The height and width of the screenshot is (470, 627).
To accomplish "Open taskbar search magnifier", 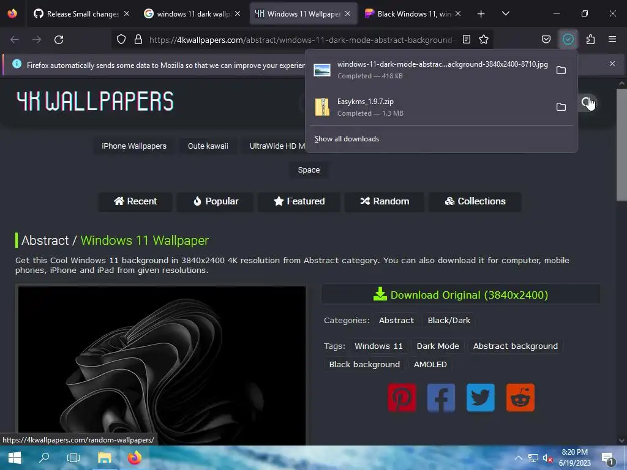I will 44,458.
